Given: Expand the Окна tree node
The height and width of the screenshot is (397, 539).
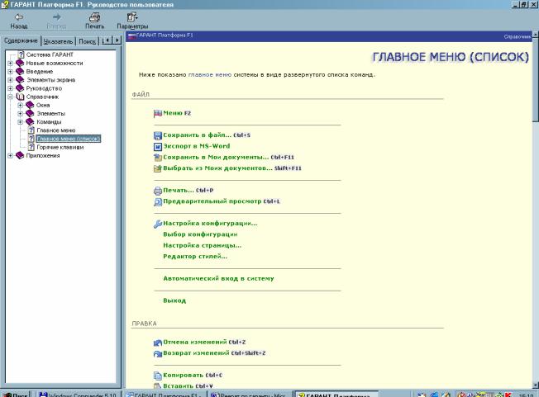Looking at the screenshot, I should point(21,105).
